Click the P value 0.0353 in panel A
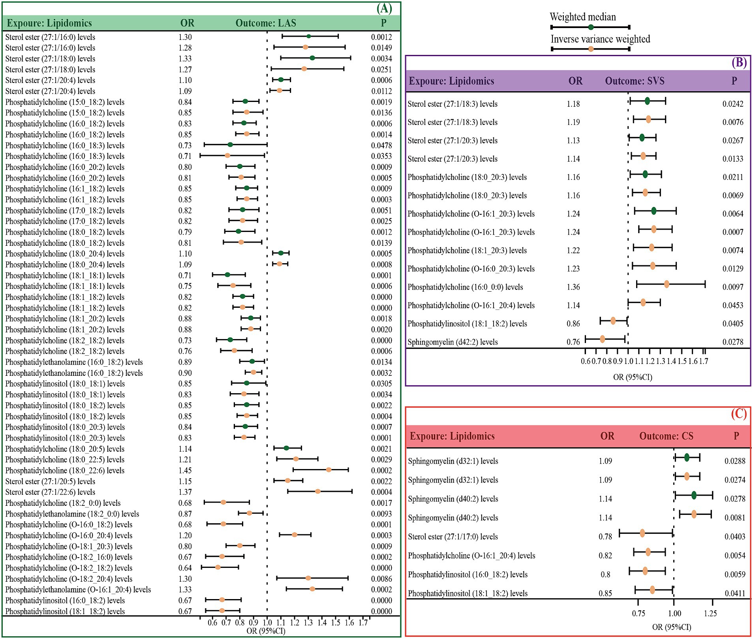 coord(381,156)
